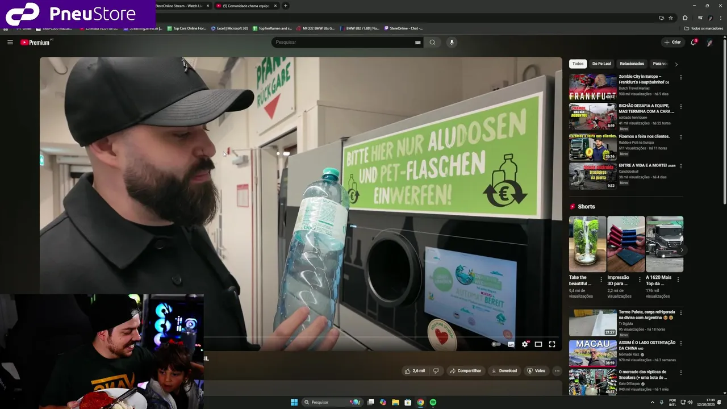Open the Criar create button

click(x=672, y=42)
